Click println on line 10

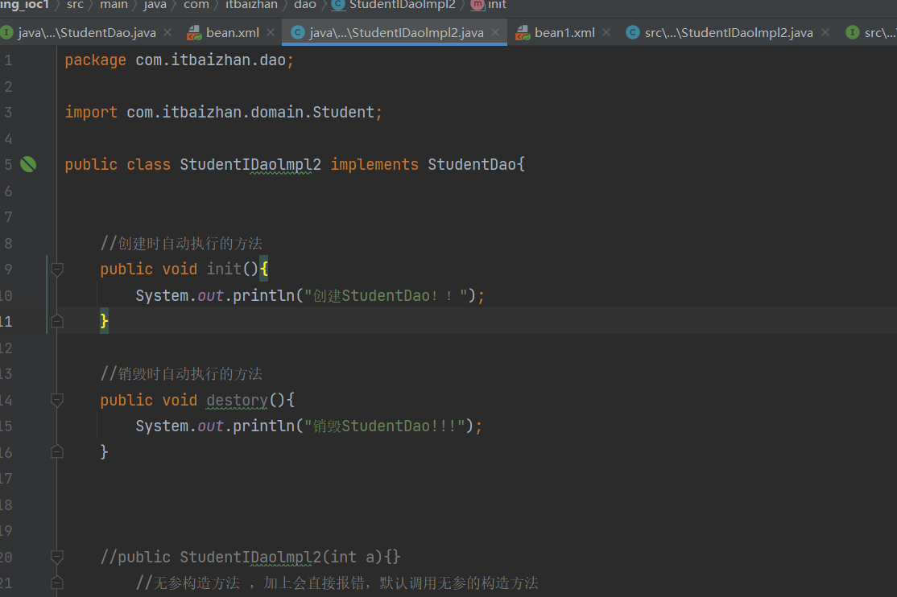click(x=264, y=295)
